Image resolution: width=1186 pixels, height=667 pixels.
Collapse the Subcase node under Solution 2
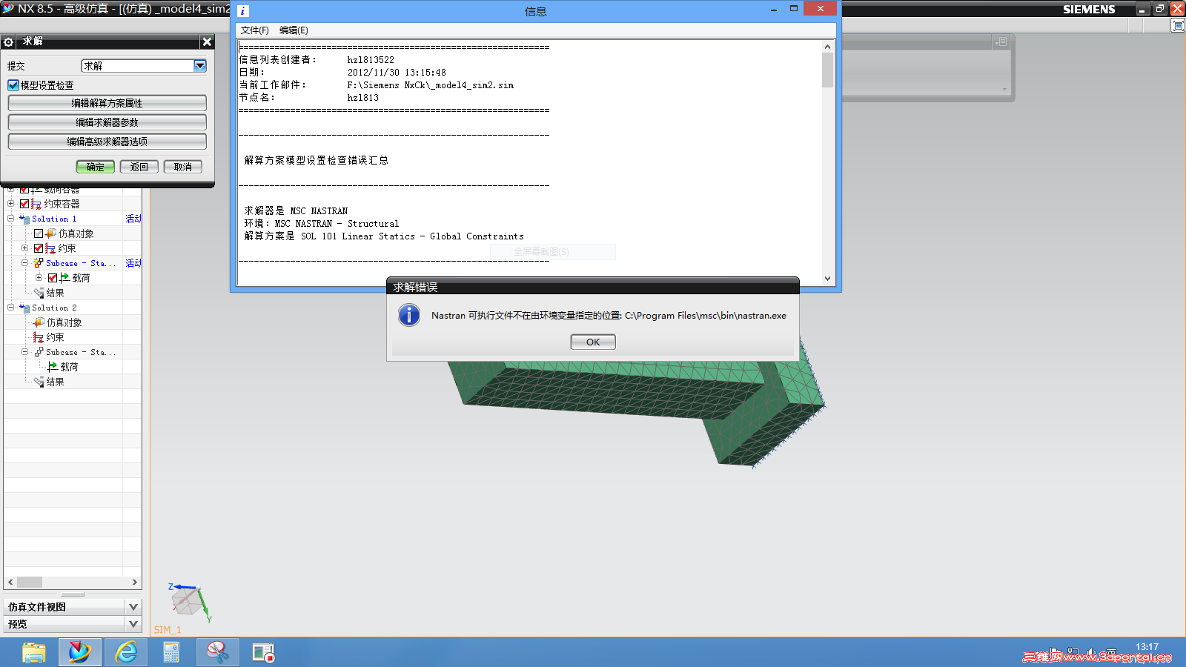[x=25, y=352]
